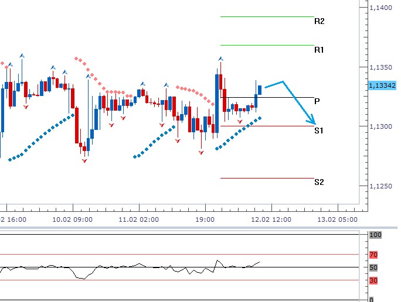Click the blue forecast arrowhead near S1
401x302 pixels.
[314, 121]
